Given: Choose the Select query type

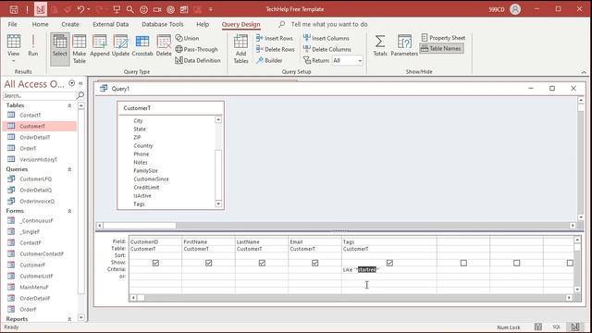Looking at the screenshot, I should click(x=59, y=49).
